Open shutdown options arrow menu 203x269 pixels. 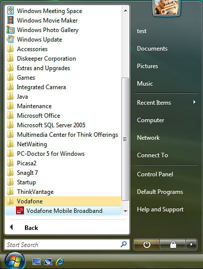[x=191, y=244]
